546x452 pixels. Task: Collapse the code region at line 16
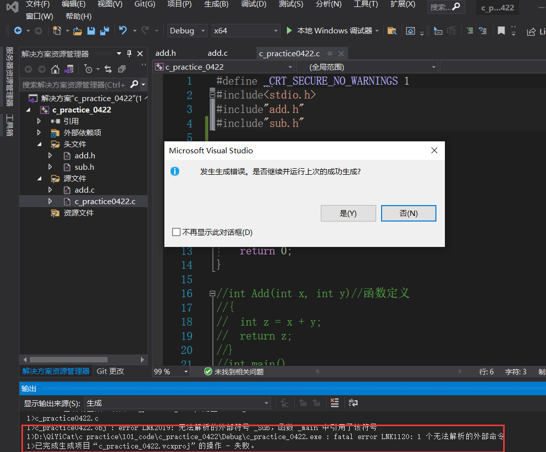[x=212, y=293]
